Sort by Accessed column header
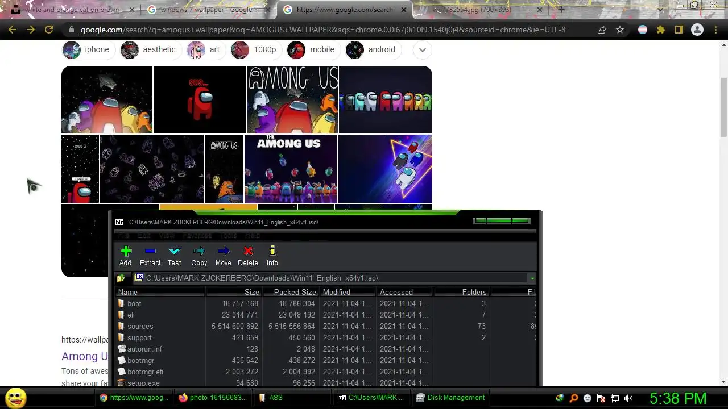The width and height of the screenshot is (728, 409). [404, 292]
